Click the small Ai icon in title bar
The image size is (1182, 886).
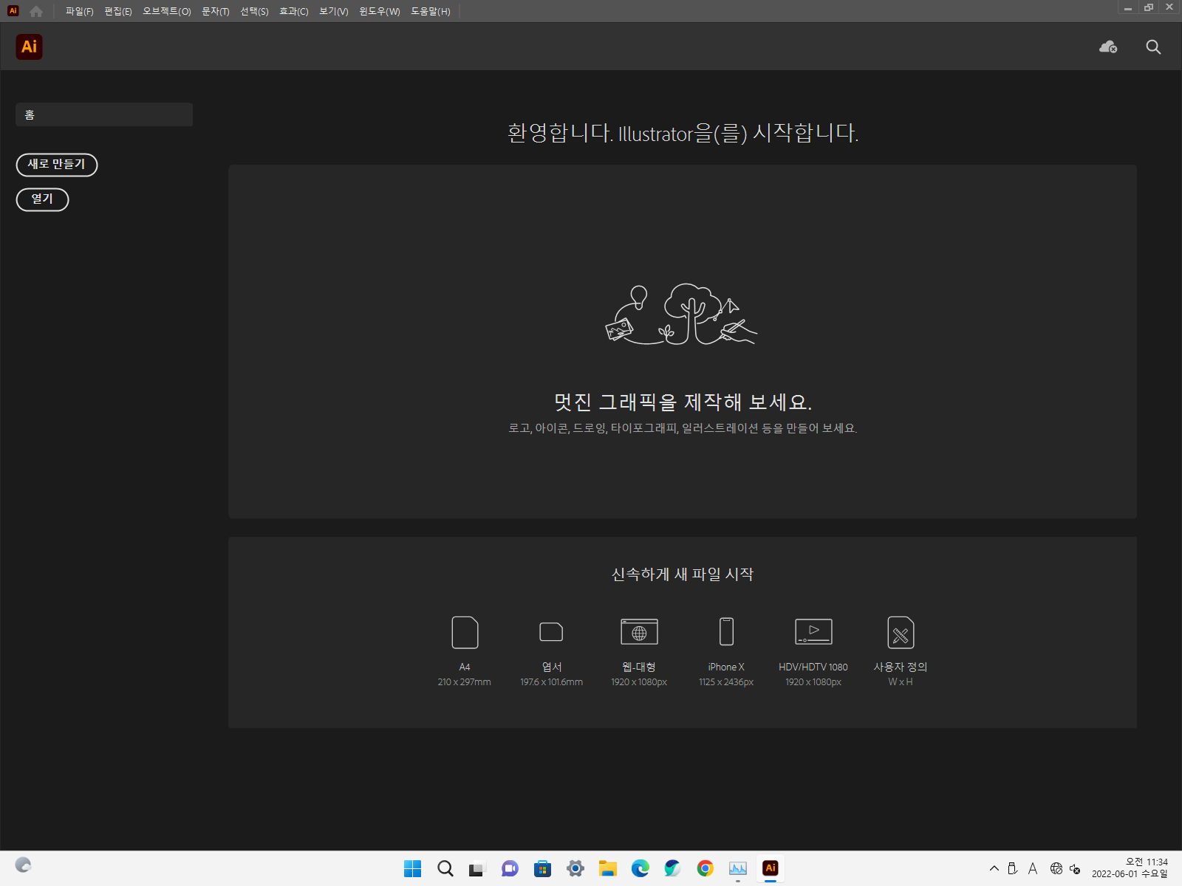(13, 10)
